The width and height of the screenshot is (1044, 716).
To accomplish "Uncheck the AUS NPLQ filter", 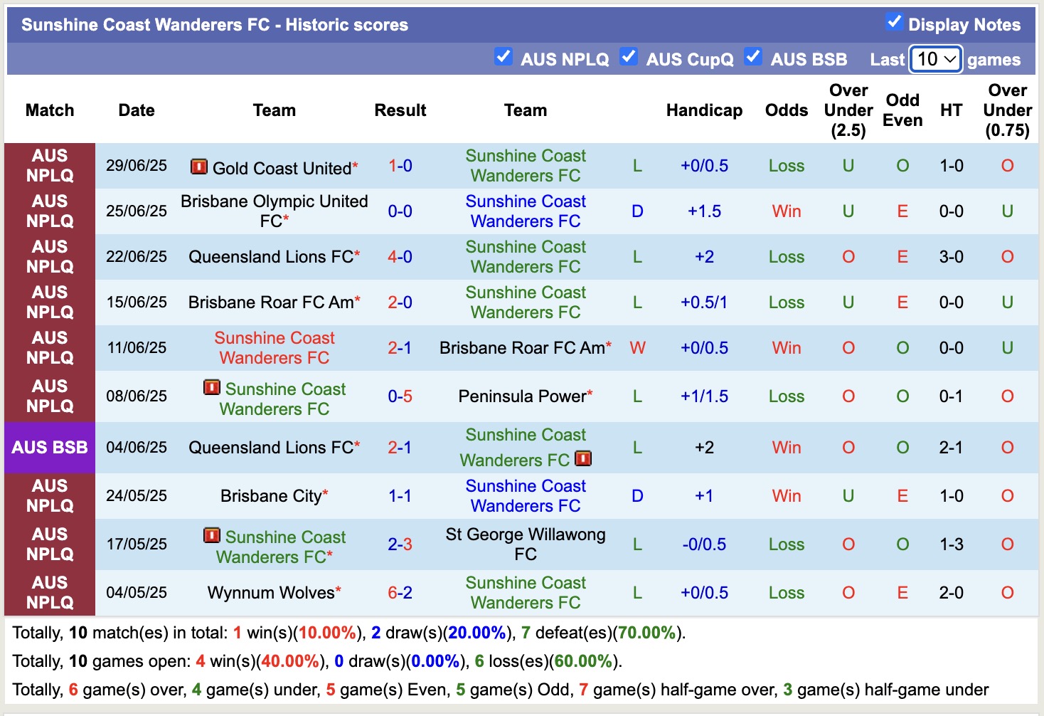I will 504,56.
